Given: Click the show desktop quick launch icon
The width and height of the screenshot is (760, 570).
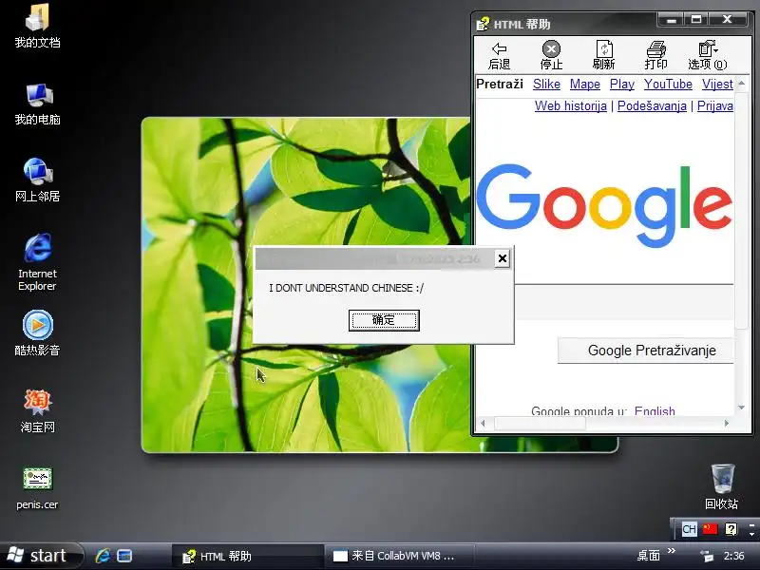Looking at the screenshot, I should coord(124,556).
